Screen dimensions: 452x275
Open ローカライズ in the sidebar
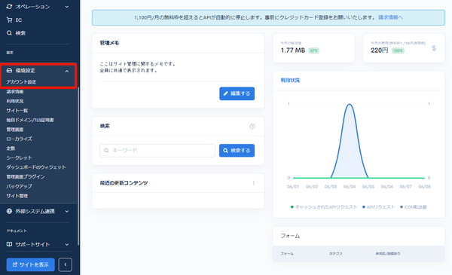point(20,139)
